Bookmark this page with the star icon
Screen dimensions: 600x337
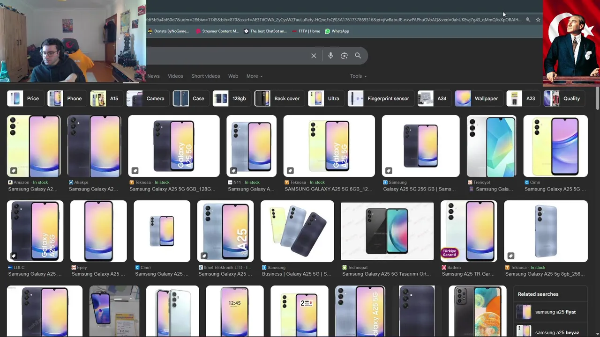(538, 20)
